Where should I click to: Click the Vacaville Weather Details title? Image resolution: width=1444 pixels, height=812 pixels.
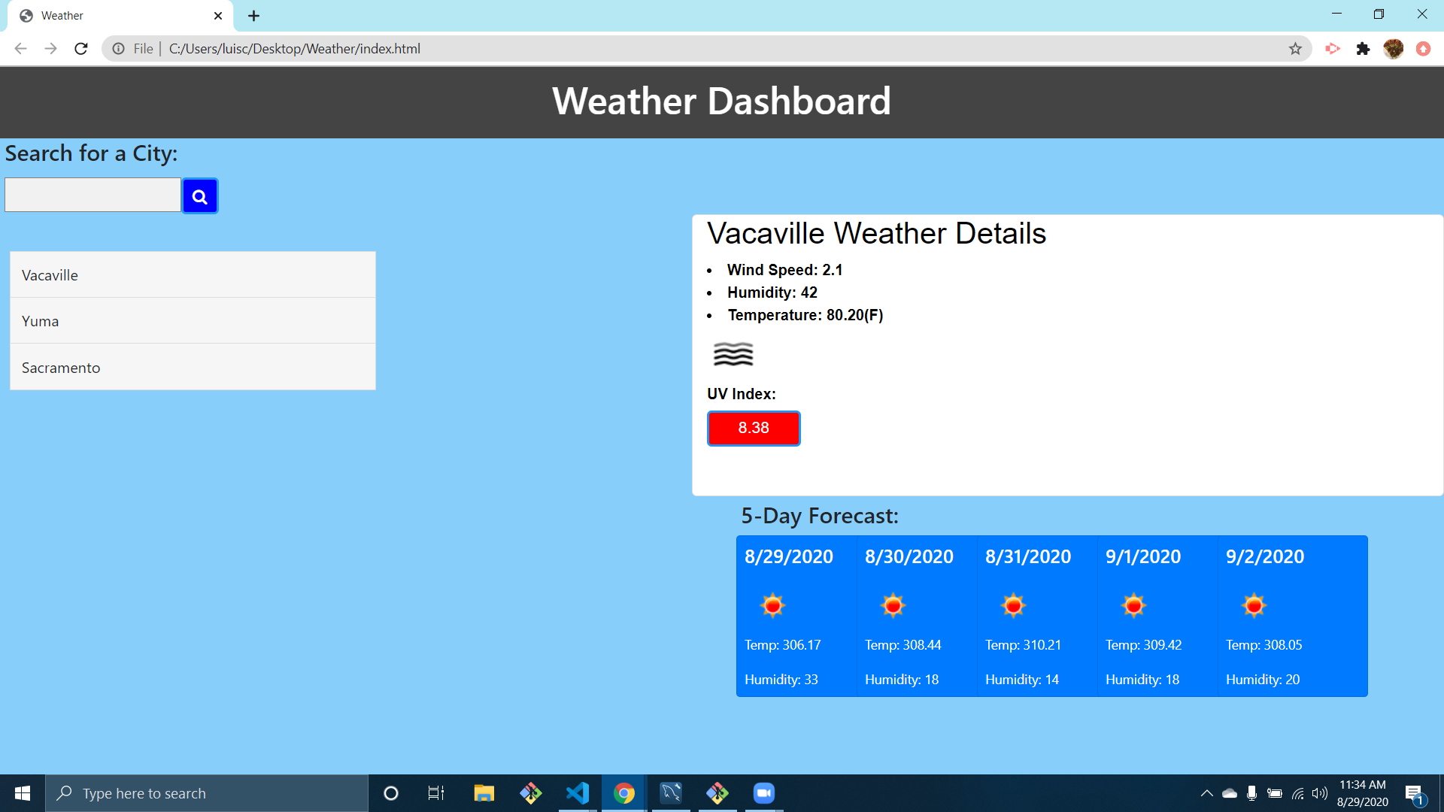(876, 233)
